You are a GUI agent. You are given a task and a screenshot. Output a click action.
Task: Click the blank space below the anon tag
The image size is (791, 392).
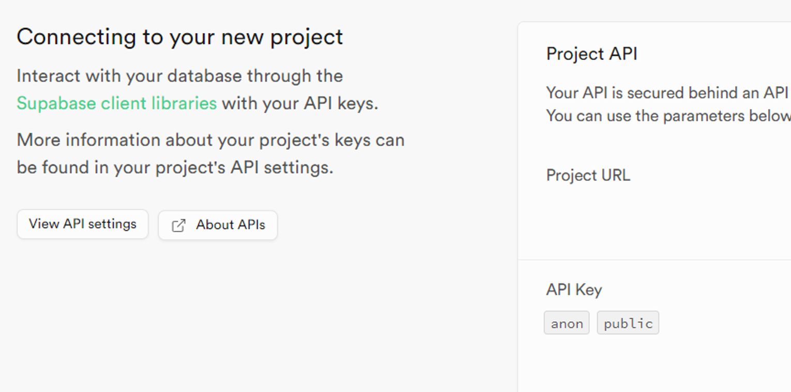[x=567, y=362]
